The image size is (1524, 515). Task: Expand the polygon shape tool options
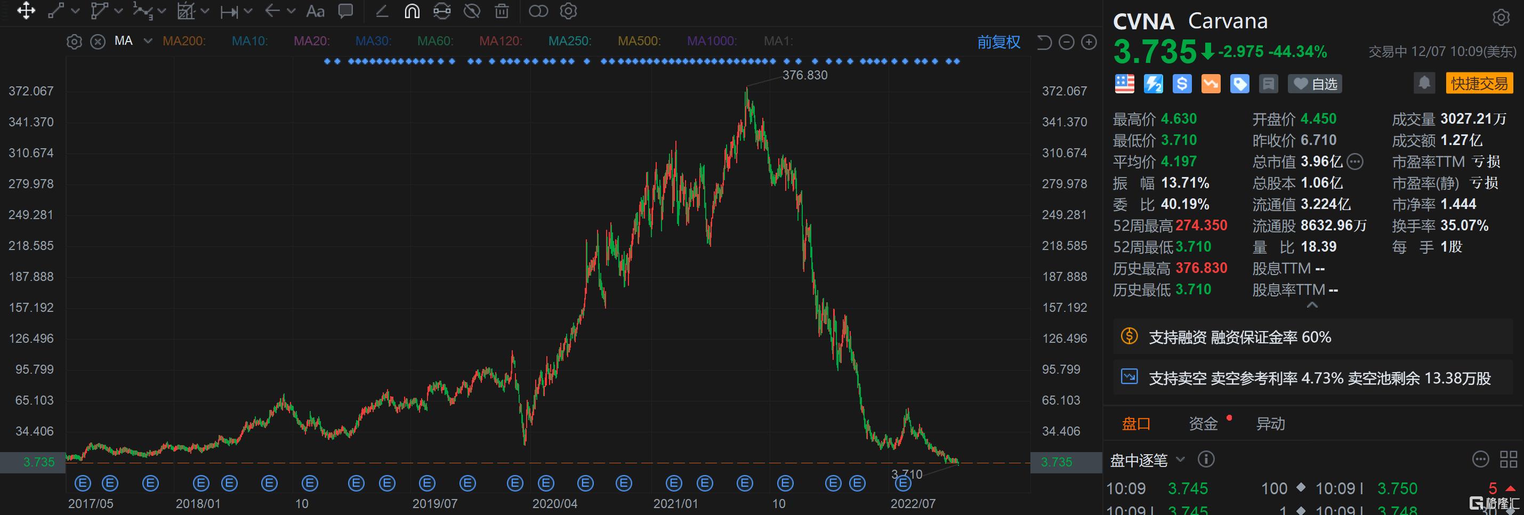pos(118,11)
